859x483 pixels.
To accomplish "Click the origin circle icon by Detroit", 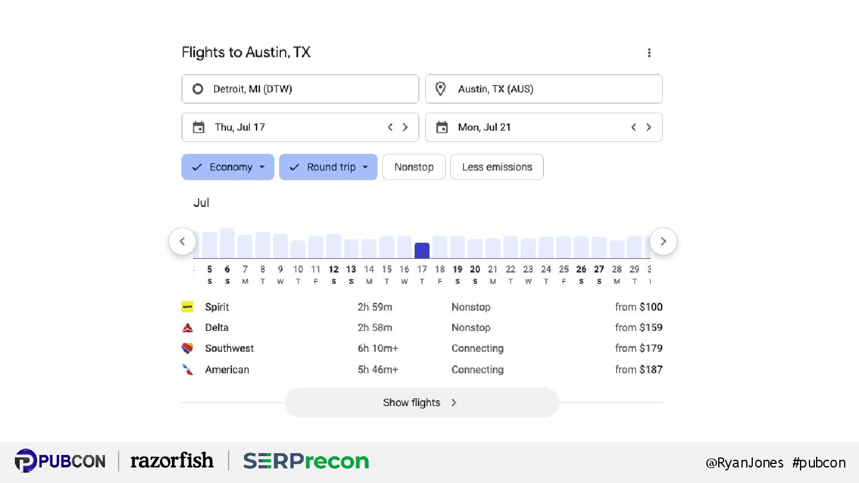I will point(197,89).
